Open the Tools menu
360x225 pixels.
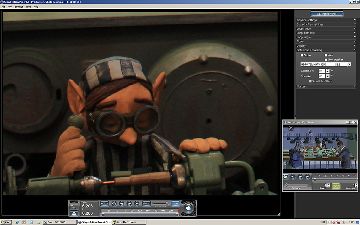[28, 7]
